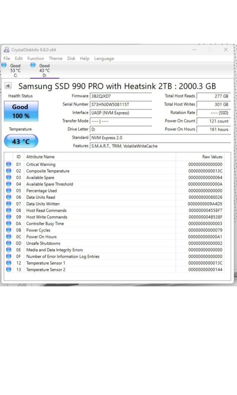Click status orb for Host Read Commands
237x395 pixels.
click(x=8, y=210)
